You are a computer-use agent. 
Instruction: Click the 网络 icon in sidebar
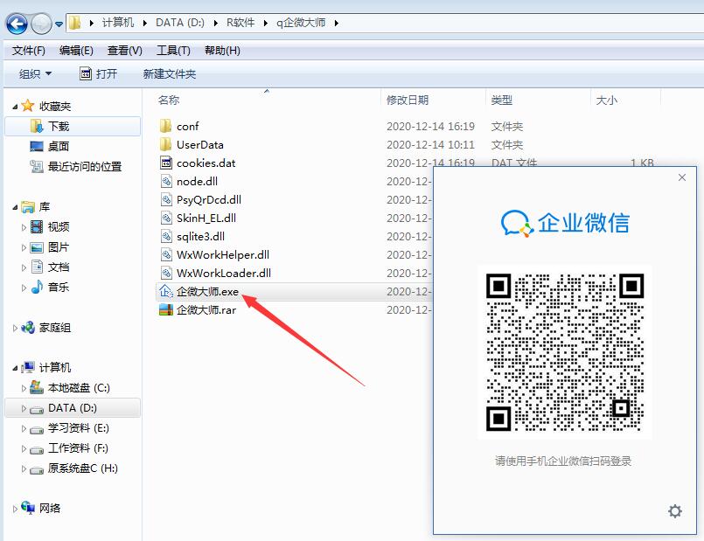(x=28, y=509)
